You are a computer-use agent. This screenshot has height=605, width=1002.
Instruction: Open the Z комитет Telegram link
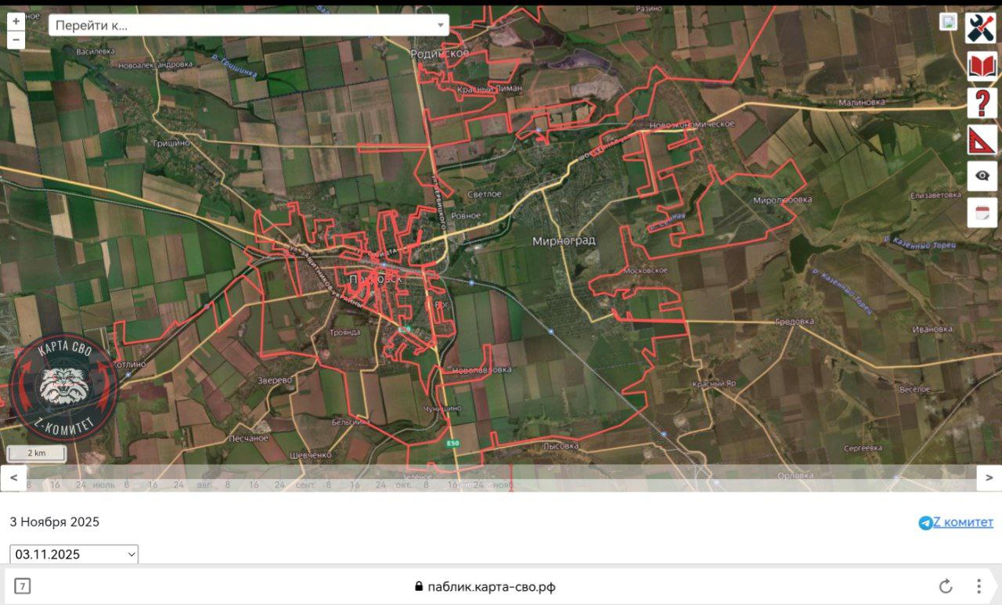956,522
